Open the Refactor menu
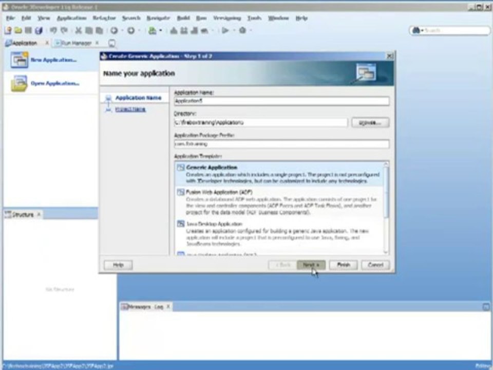This screenshot has width=493, height=370. click(104, 18)
